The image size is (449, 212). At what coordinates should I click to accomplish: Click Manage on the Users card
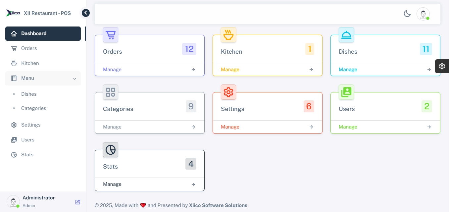tap(348, 127)
